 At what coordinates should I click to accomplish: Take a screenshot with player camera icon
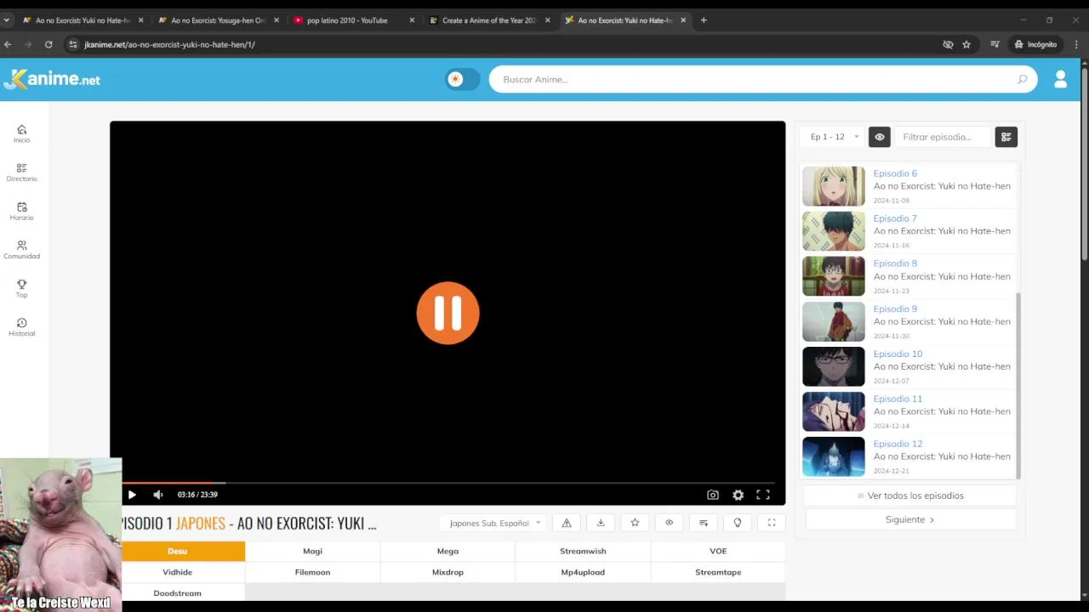(713, 495)
